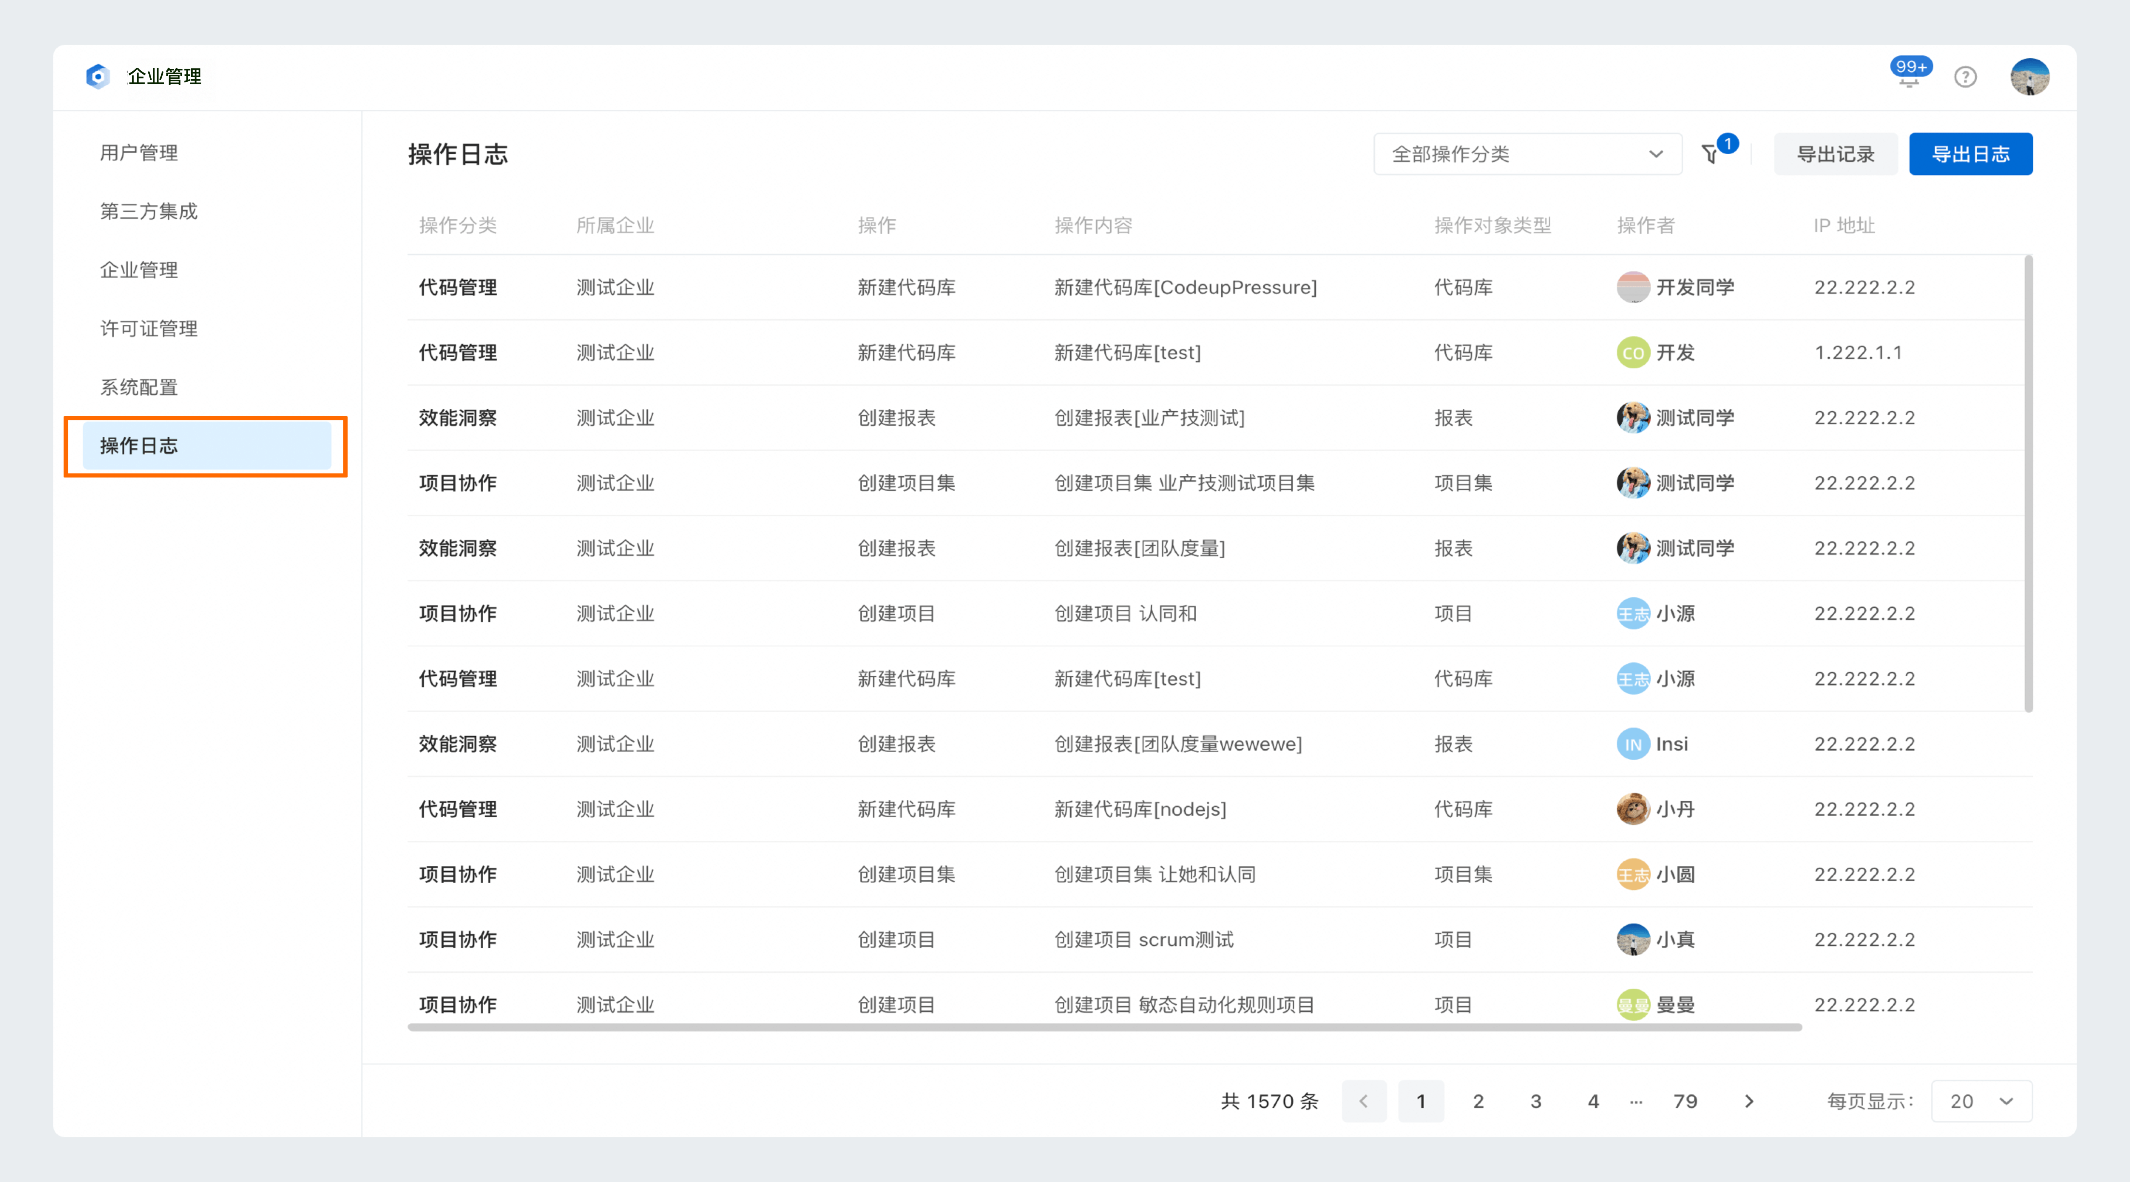Click 新建代码库[CodeupPressure] cell
Image resolution: width=2130 pixels, height=1182 pixels.
click(1185, 287)
